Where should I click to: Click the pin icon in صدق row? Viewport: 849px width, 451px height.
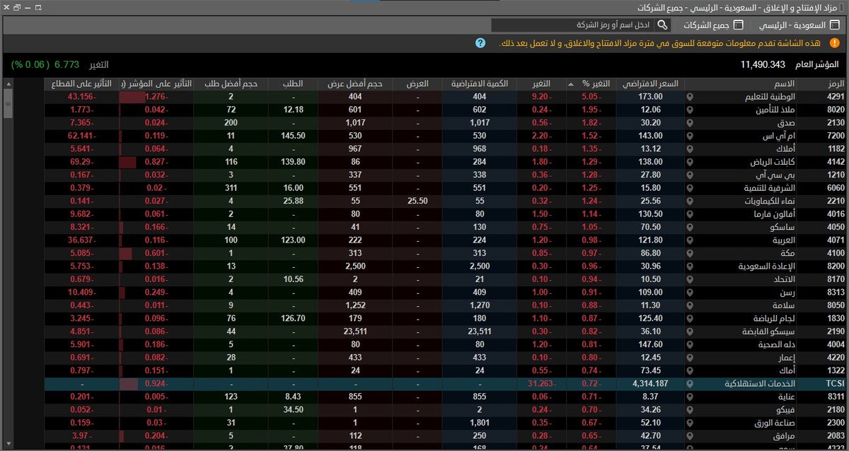[x=689, y=123]
